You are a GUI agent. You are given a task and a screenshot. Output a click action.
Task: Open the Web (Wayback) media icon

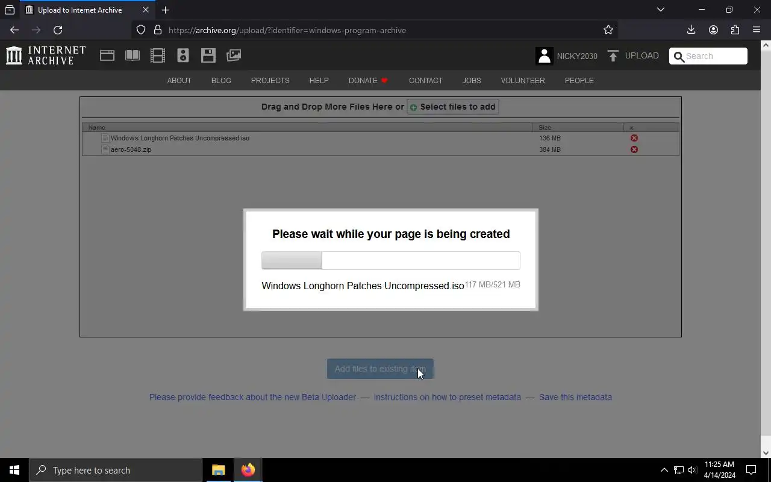pos(107,55)
